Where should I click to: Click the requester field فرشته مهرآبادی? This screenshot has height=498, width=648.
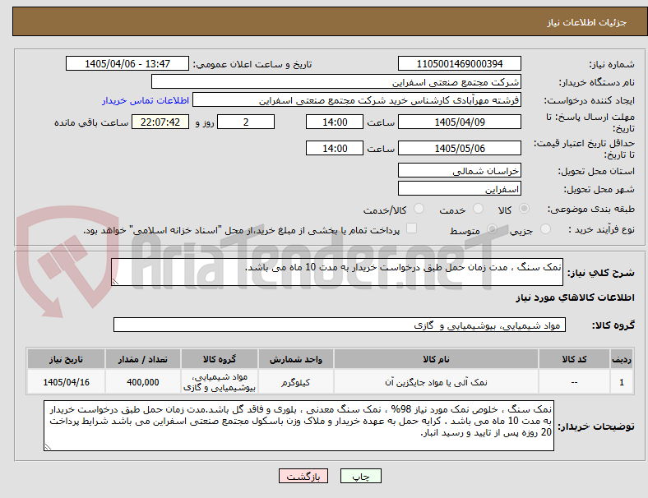(x=357, y=100)
